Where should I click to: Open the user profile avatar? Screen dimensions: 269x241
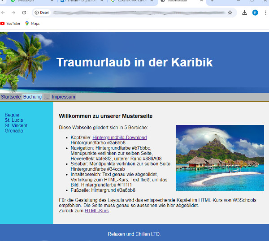coord(255,13)
